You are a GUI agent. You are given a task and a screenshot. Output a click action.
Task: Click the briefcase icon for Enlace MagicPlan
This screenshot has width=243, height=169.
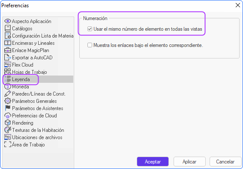8,50
